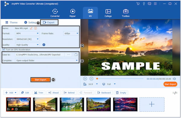Click the three-dots browse button
This screenshot has width=181, height=118.
68,55
